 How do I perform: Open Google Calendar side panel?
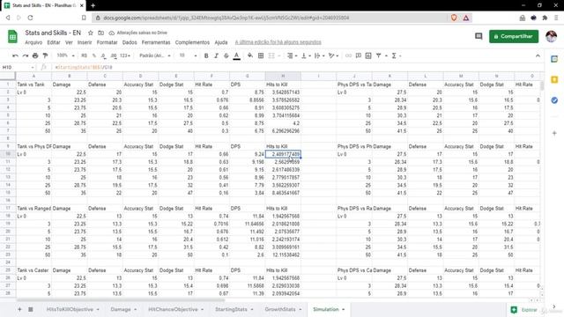[554, 59]
